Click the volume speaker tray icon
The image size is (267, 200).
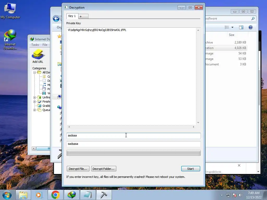[240, 195]
